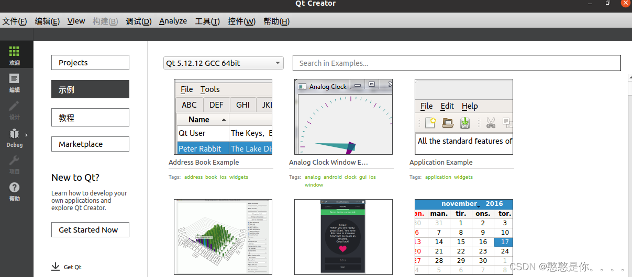Switch to 设计 (Design) mode
The image size is (632, 277).
coord(15,110)
